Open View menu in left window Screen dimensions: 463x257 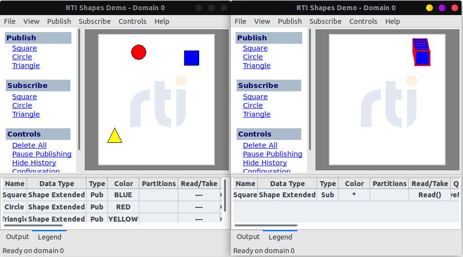31,21
